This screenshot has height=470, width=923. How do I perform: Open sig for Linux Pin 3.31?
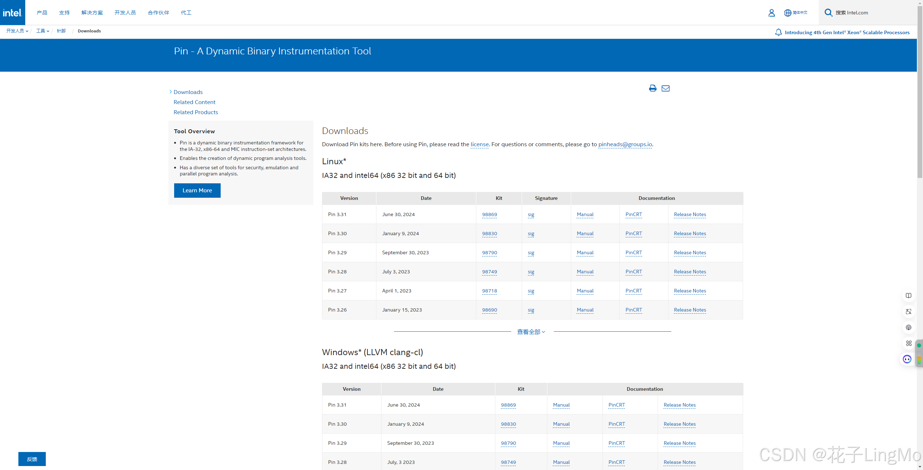[531, 215]
